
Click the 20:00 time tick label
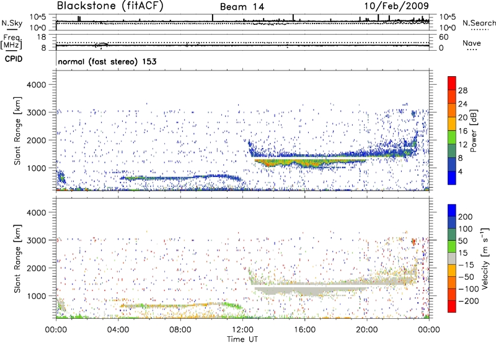pyautogui.click(x=366, y=330)
